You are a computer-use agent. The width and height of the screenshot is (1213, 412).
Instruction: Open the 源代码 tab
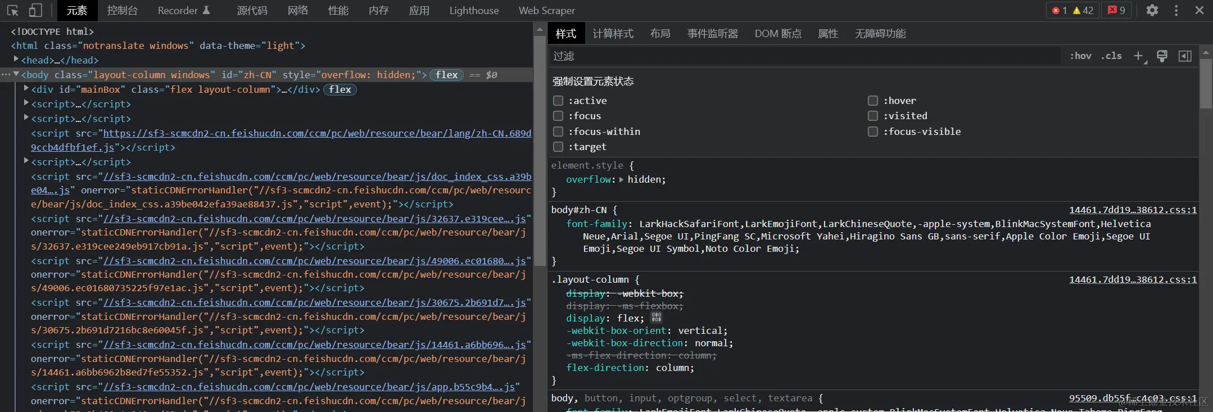point(252,11)
